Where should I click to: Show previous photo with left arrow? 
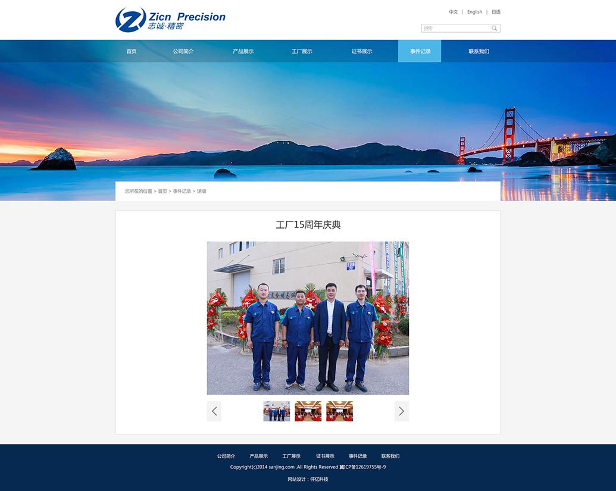(214, 411)
